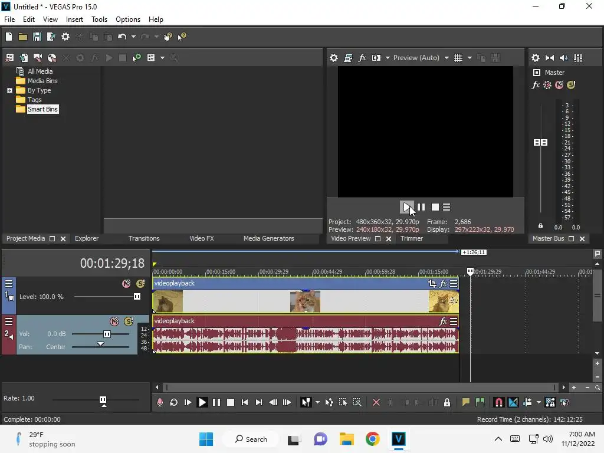The width and height of the screenshot is (604, 453).
Task: Click the Normal Edit Tool icon
Action: coord(306,402)
